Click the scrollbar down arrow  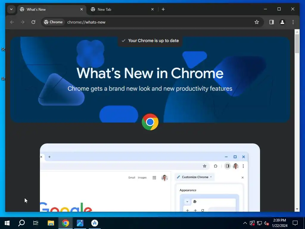[297, 209]
